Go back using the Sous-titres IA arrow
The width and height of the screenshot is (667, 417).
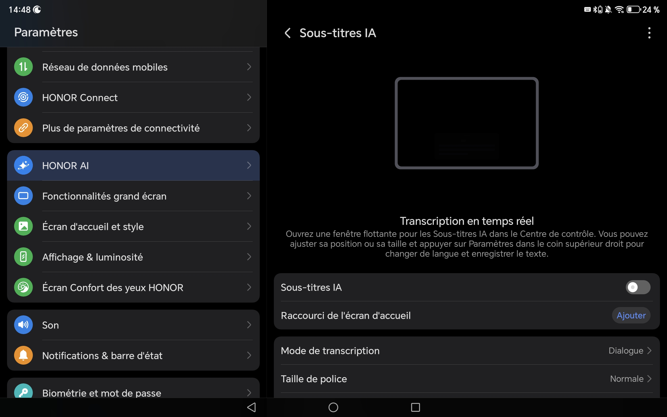coord(287,33)
